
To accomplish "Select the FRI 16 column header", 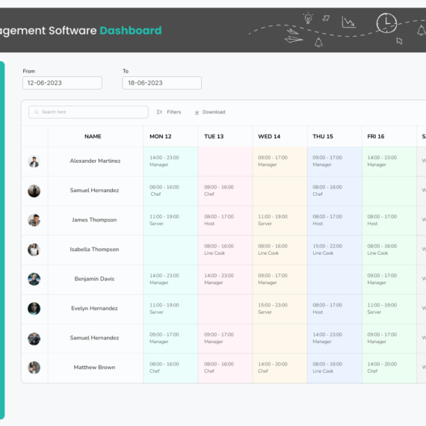I will [376, 136].
